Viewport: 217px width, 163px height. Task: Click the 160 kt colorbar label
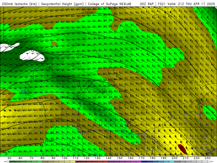130,158
